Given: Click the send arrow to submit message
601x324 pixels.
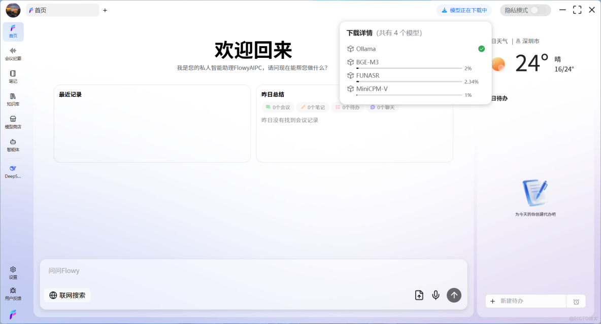Looking at the screenshot, I should click(x=454, y=295).
